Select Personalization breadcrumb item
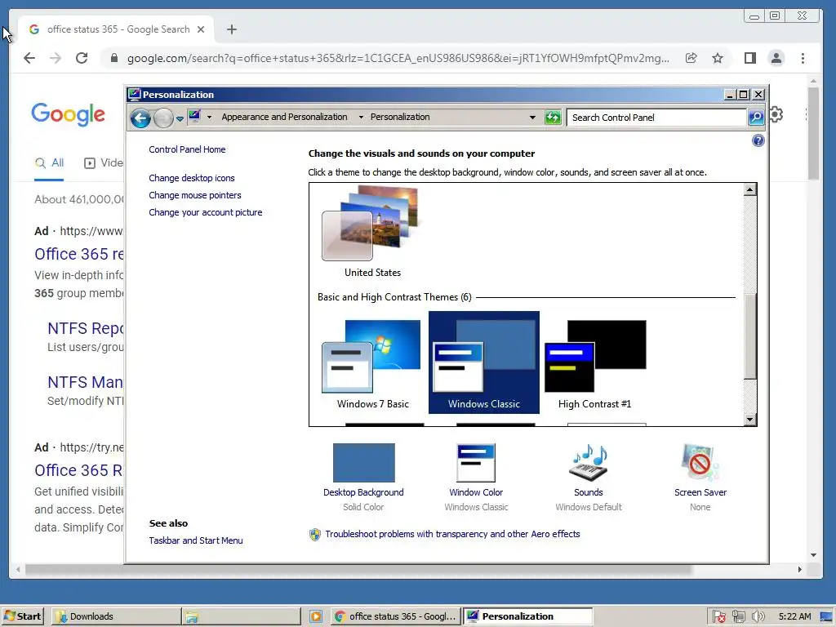The height and width of the screenshot is (627, 836). [x=400, y=117]
